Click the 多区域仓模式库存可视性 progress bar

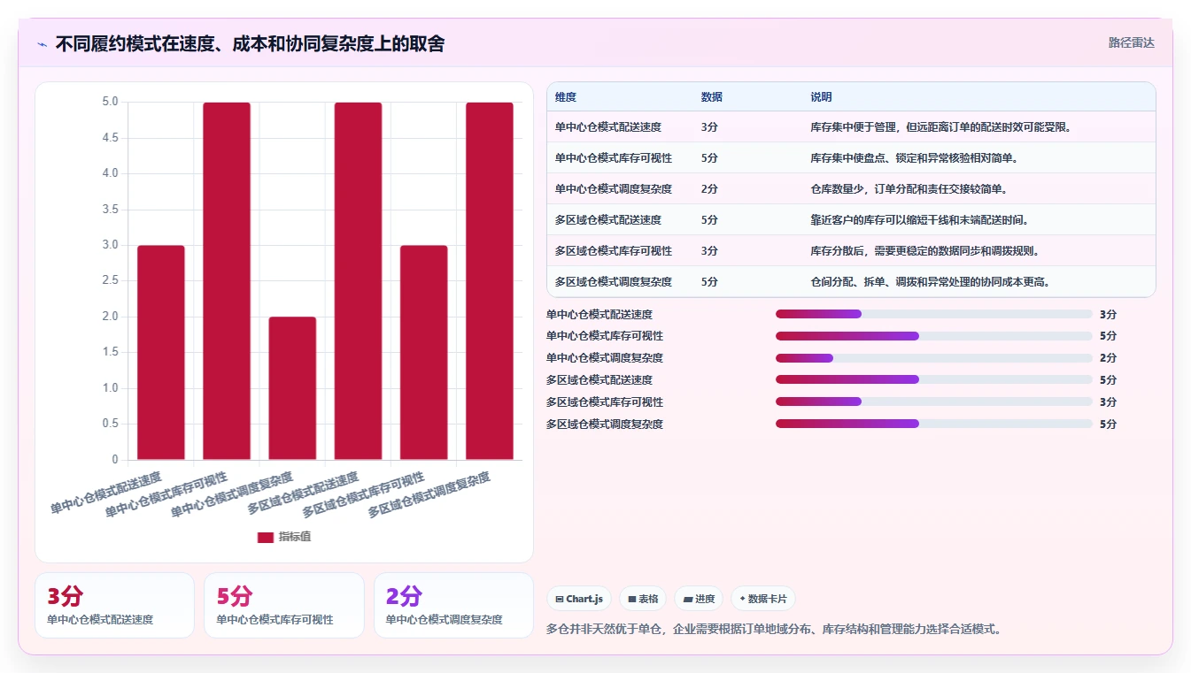934,402
